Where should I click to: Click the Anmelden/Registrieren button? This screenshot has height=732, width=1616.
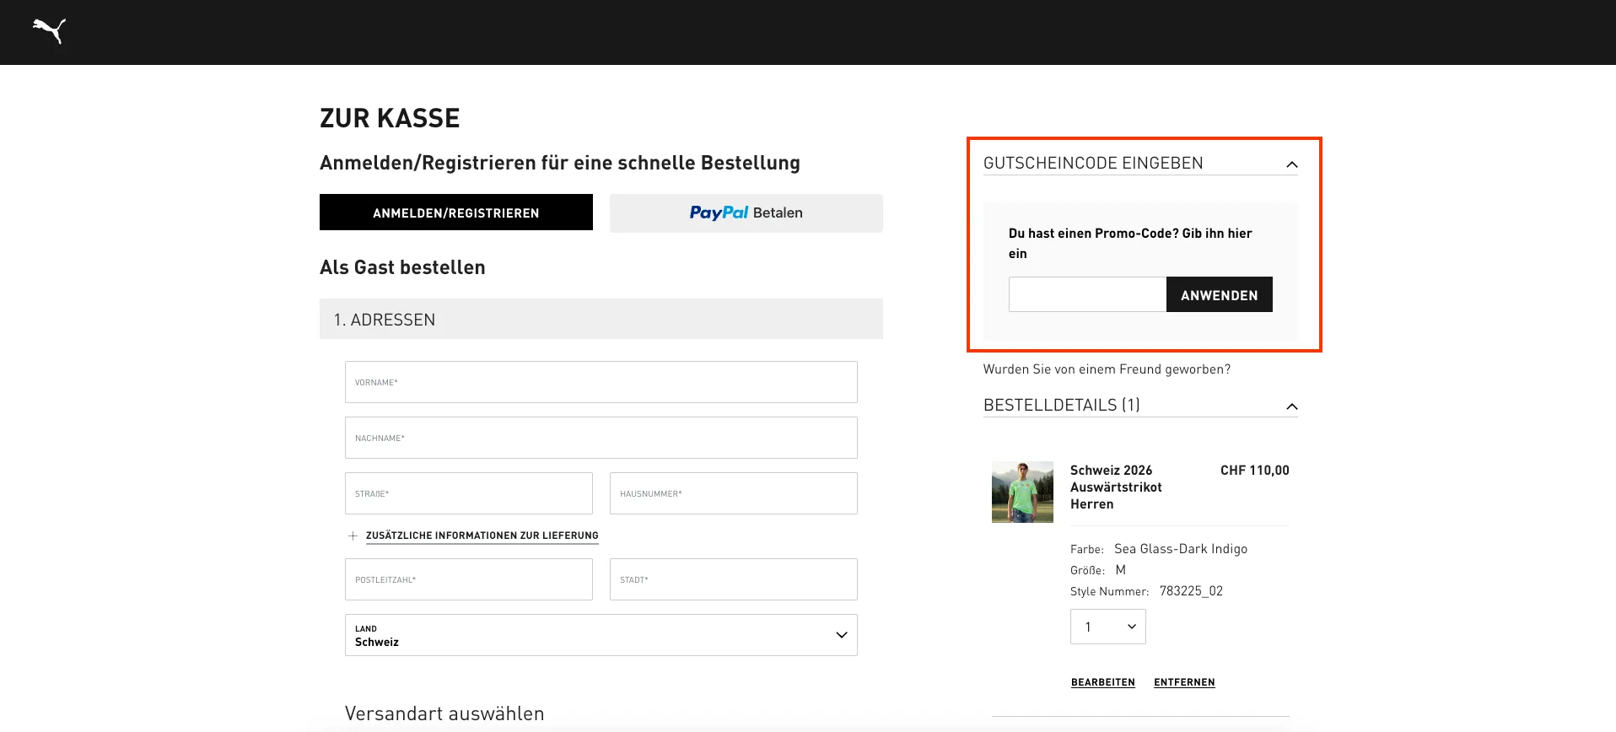pos(455,213)
